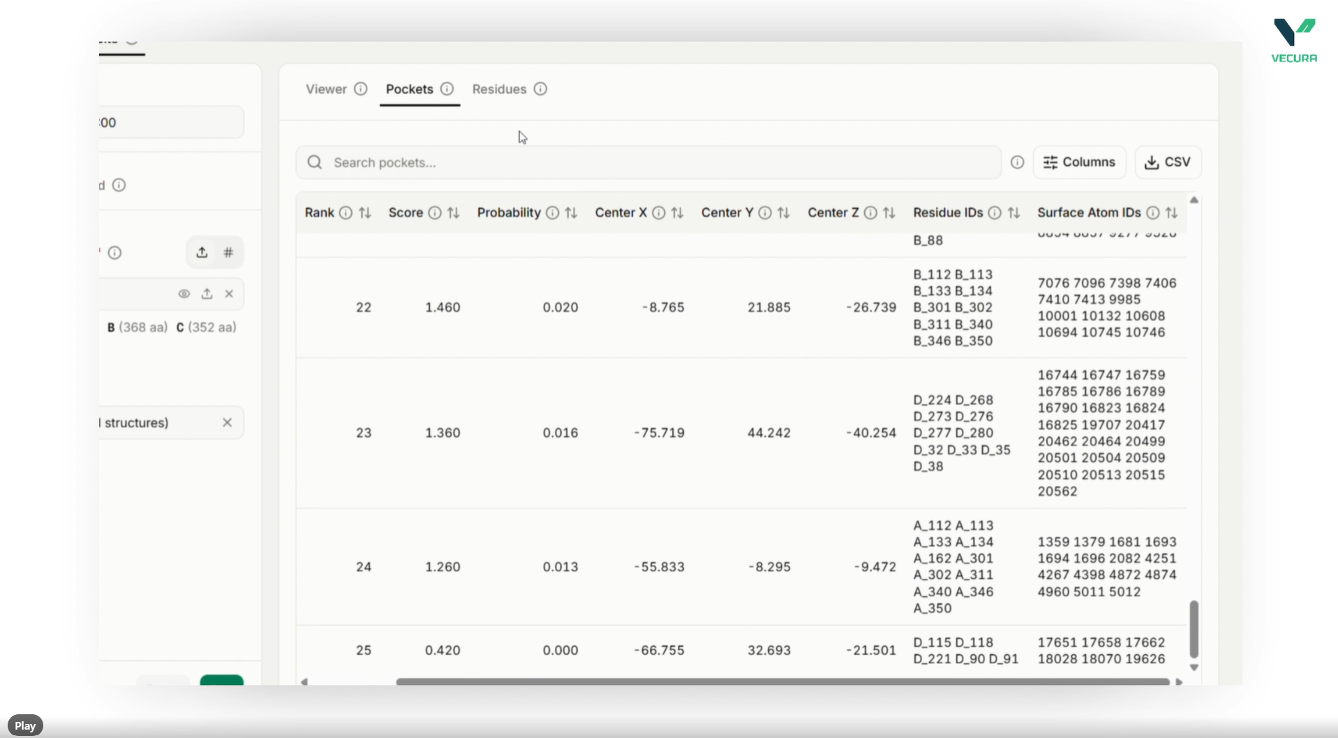Click the table scroll up arrow
This screenshot has width=1338, height=738.
pos(1194,200)
